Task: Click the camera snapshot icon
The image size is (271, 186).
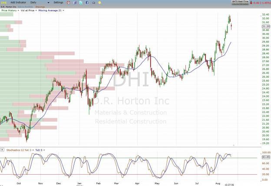Action: pyautogui.click(x=93, y=3)
